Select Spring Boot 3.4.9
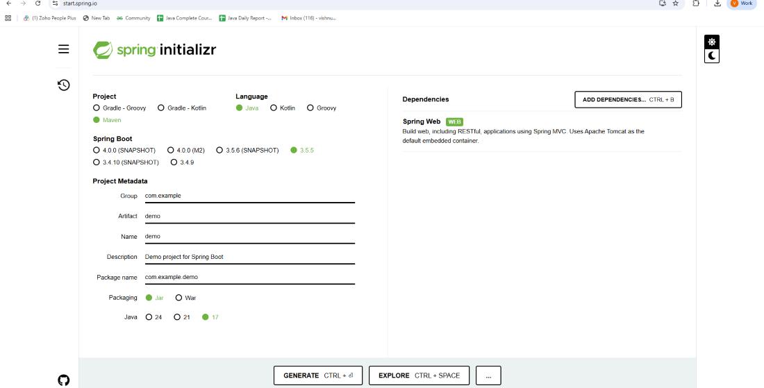 tap(182, 162)
